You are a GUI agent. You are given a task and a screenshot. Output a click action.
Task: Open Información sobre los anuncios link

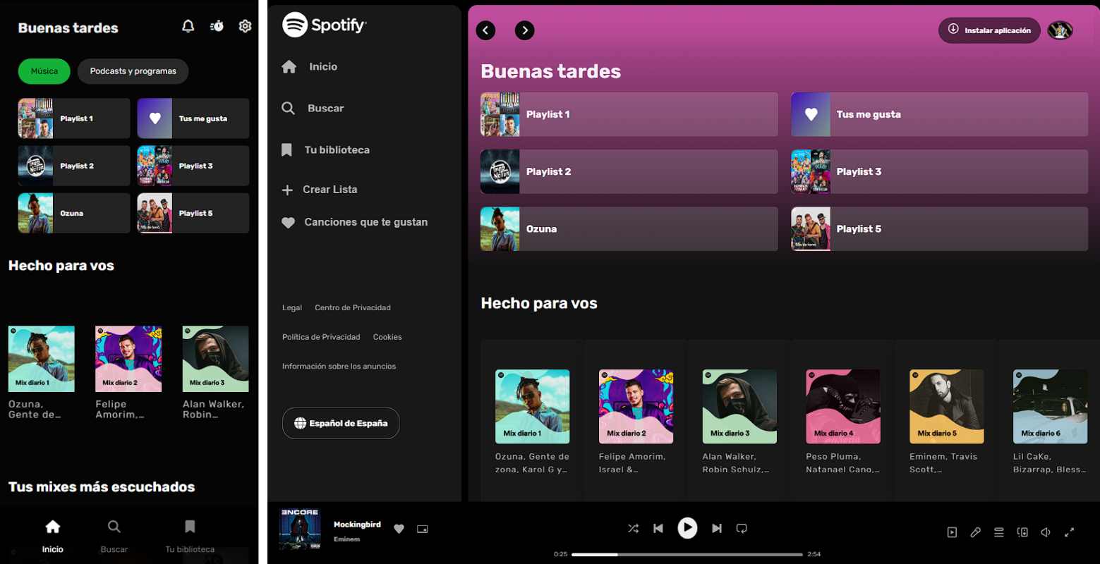339,367
